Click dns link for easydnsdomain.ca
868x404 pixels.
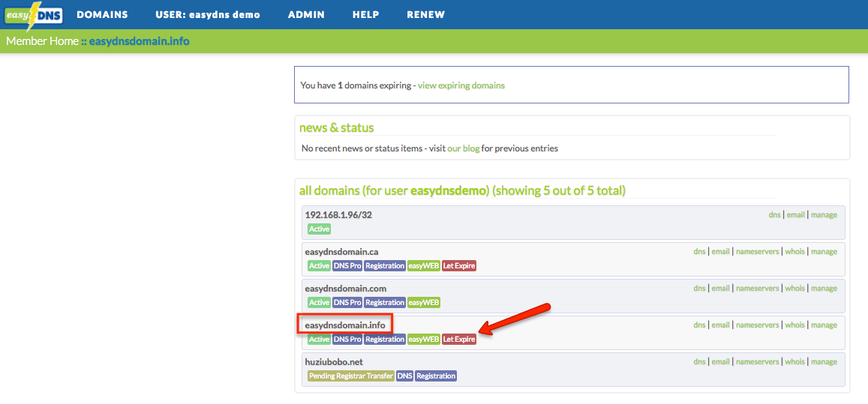click(x=699, y=251)
